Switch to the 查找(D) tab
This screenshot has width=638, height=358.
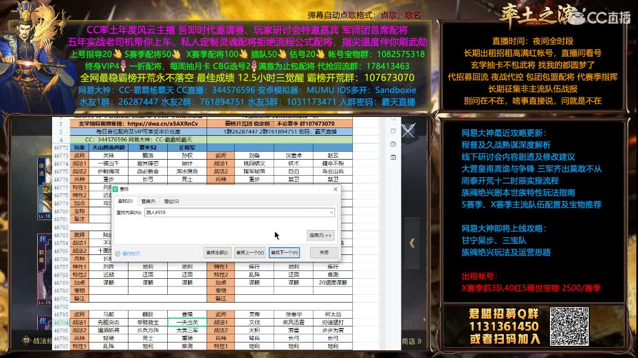coord(125,201)
